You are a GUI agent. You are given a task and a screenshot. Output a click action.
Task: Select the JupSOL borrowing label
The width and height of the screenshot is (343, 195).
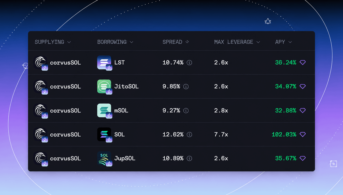coord(125,158)
